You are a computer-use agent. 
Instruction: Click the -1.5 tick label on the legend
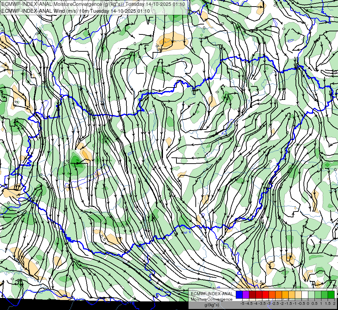point(288,303)
